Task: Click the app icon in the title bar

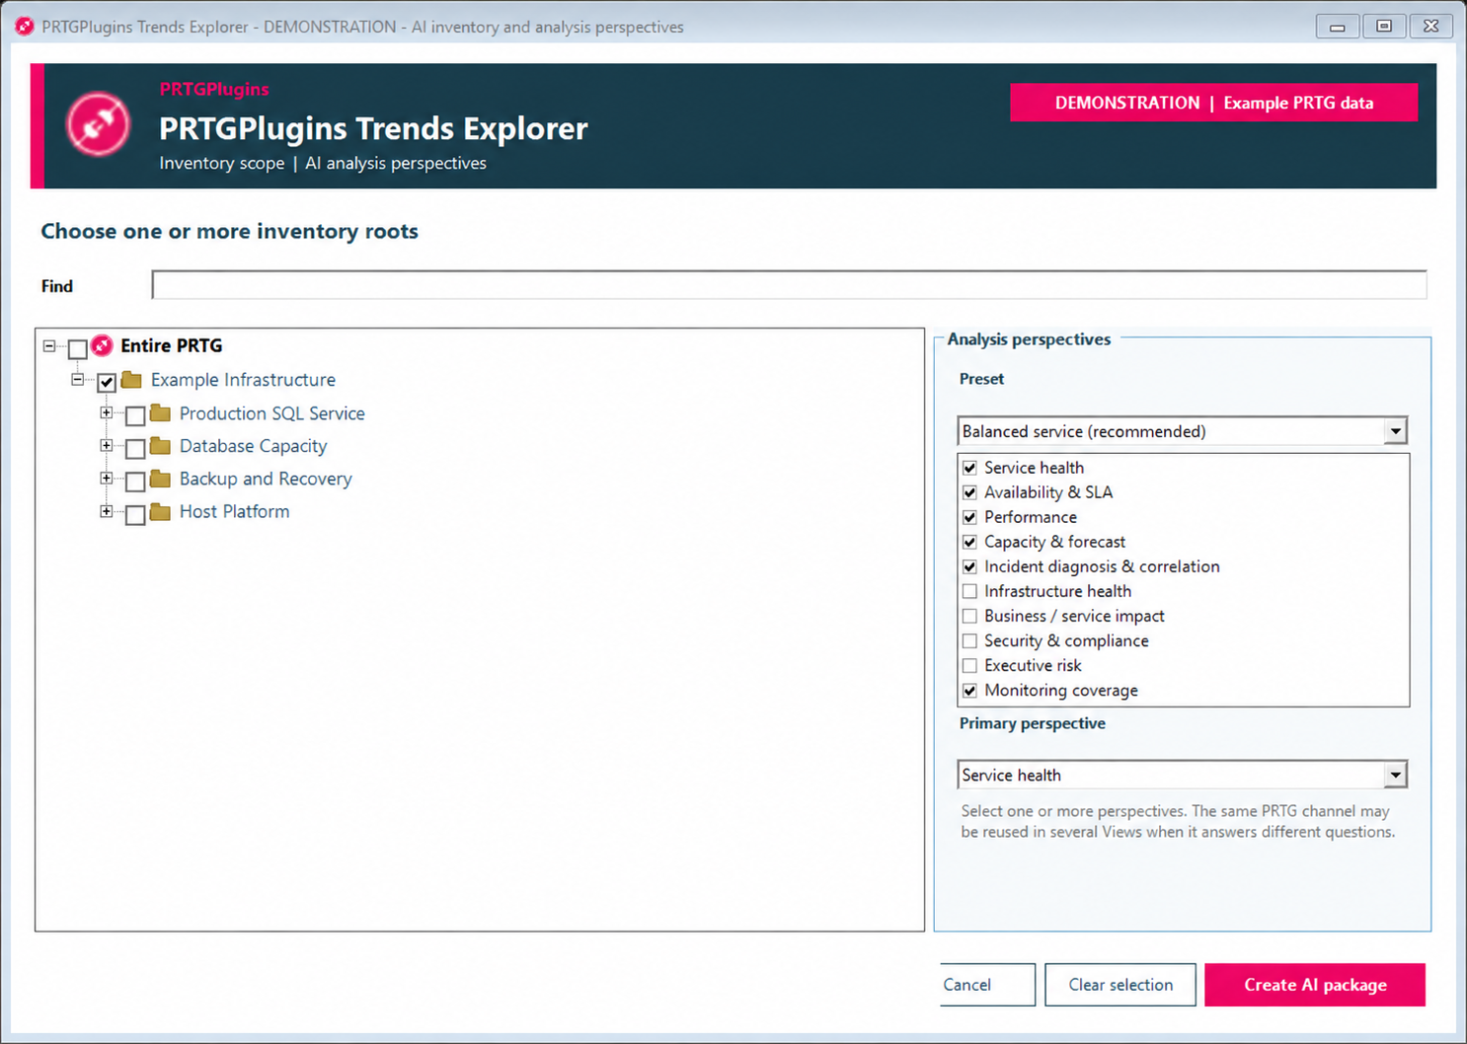Action: (24, 27)
